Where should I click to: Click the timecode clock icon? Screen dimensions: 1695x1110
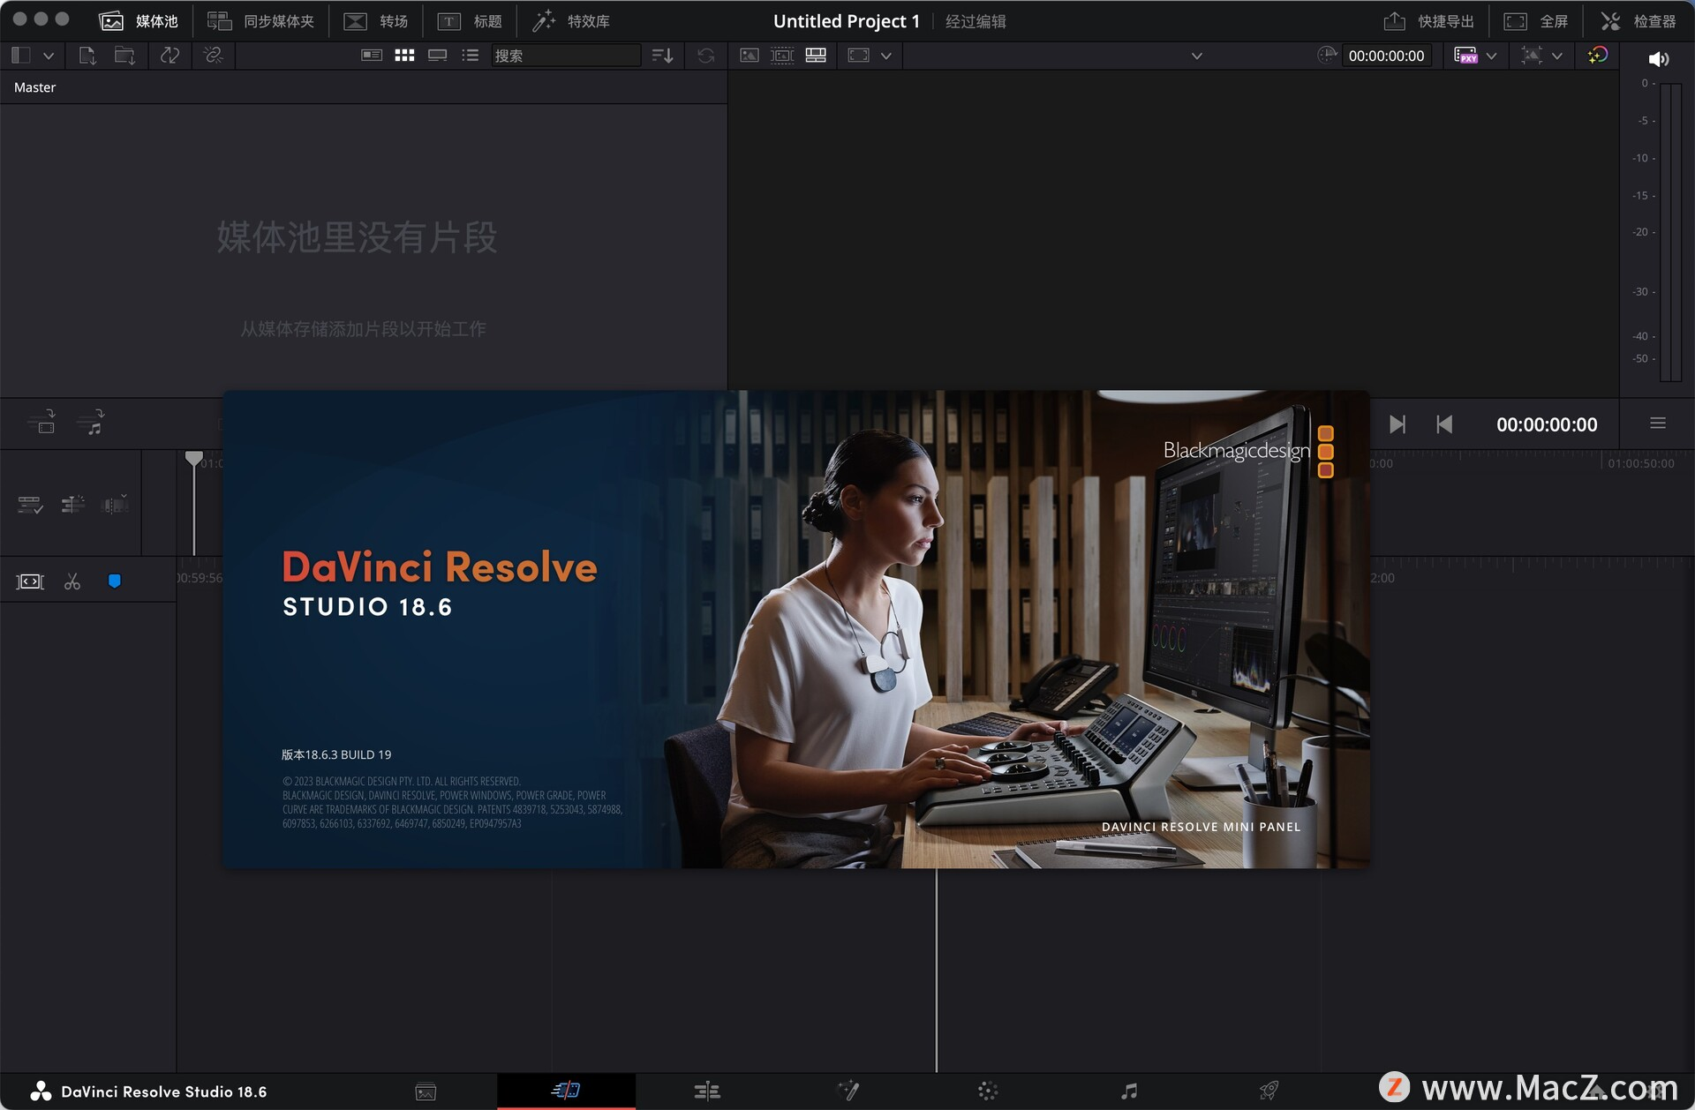pyautogui.click(x=1327, y=56)
